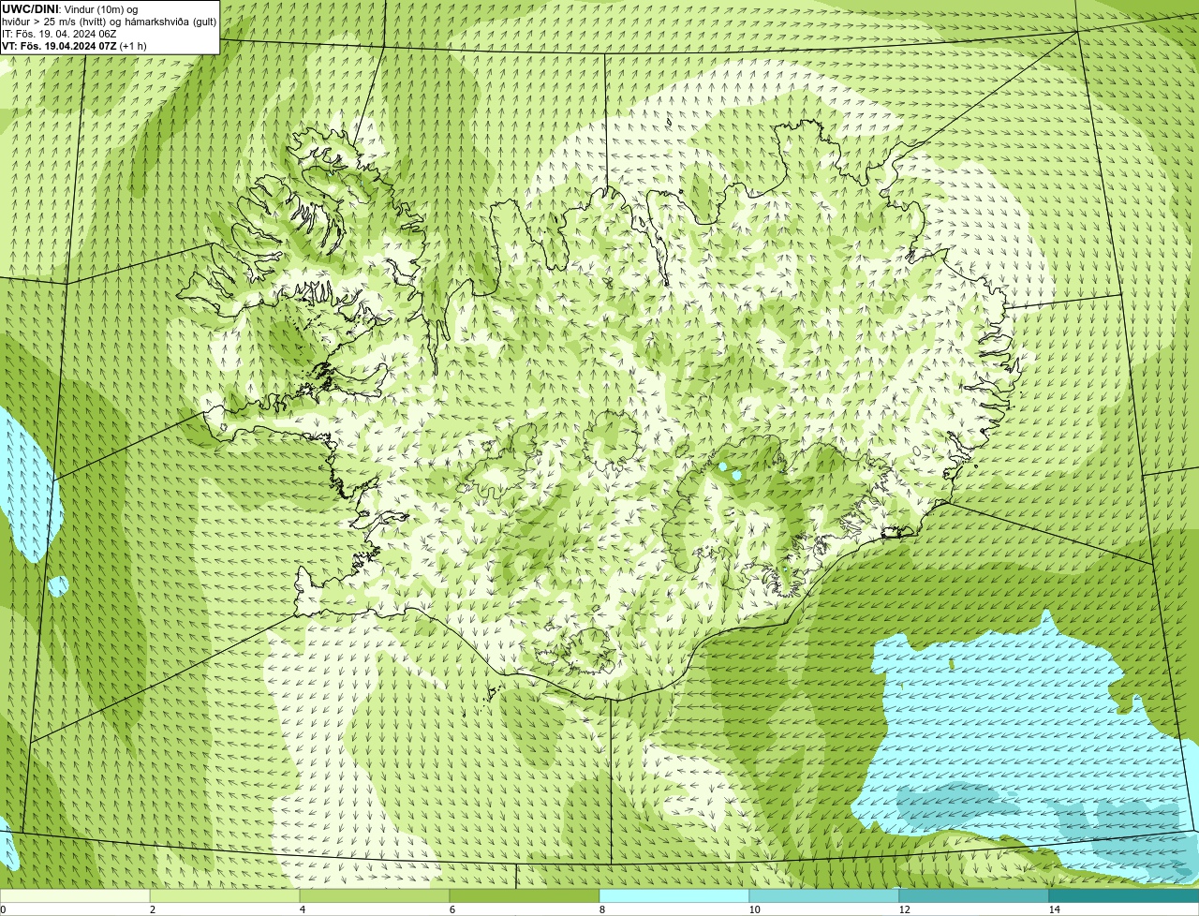Image resolution: width=1199 pixels, height=916 pixels.
Task: Select the above 14 m/s dark teal segment
Action: [x=1124, y=895]
